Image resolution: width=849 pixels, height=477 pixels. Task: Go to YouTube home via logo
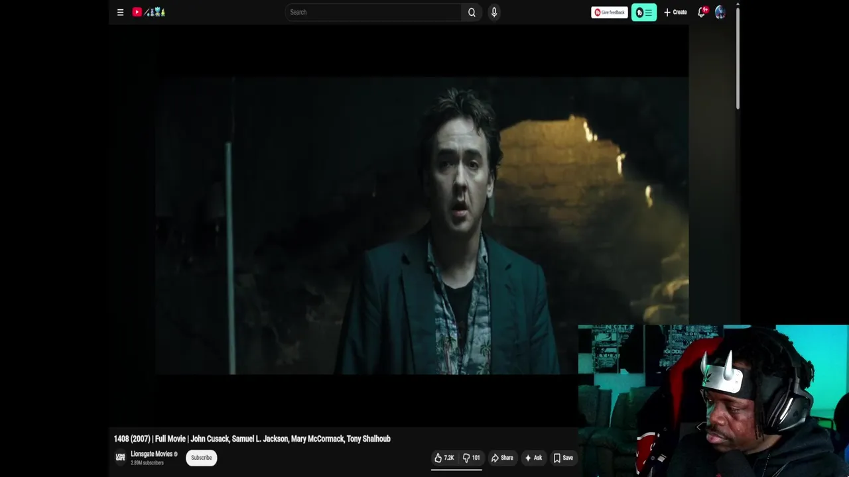click(x=149, y=12)
